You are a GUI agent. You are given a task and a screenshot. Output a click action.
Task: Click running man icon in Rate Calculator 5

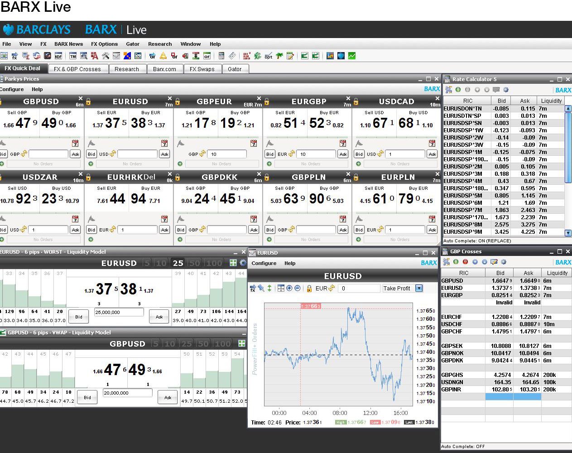pyautogui.click(x=448, y=90)
